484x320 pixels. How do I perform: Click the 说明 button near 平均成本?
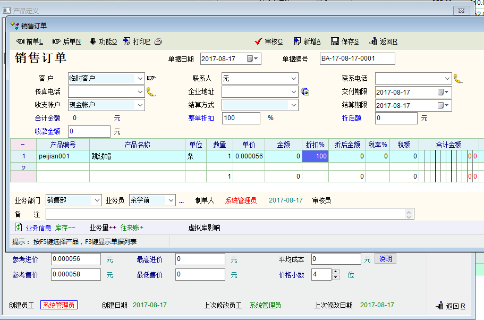click(x=385, y=259)
